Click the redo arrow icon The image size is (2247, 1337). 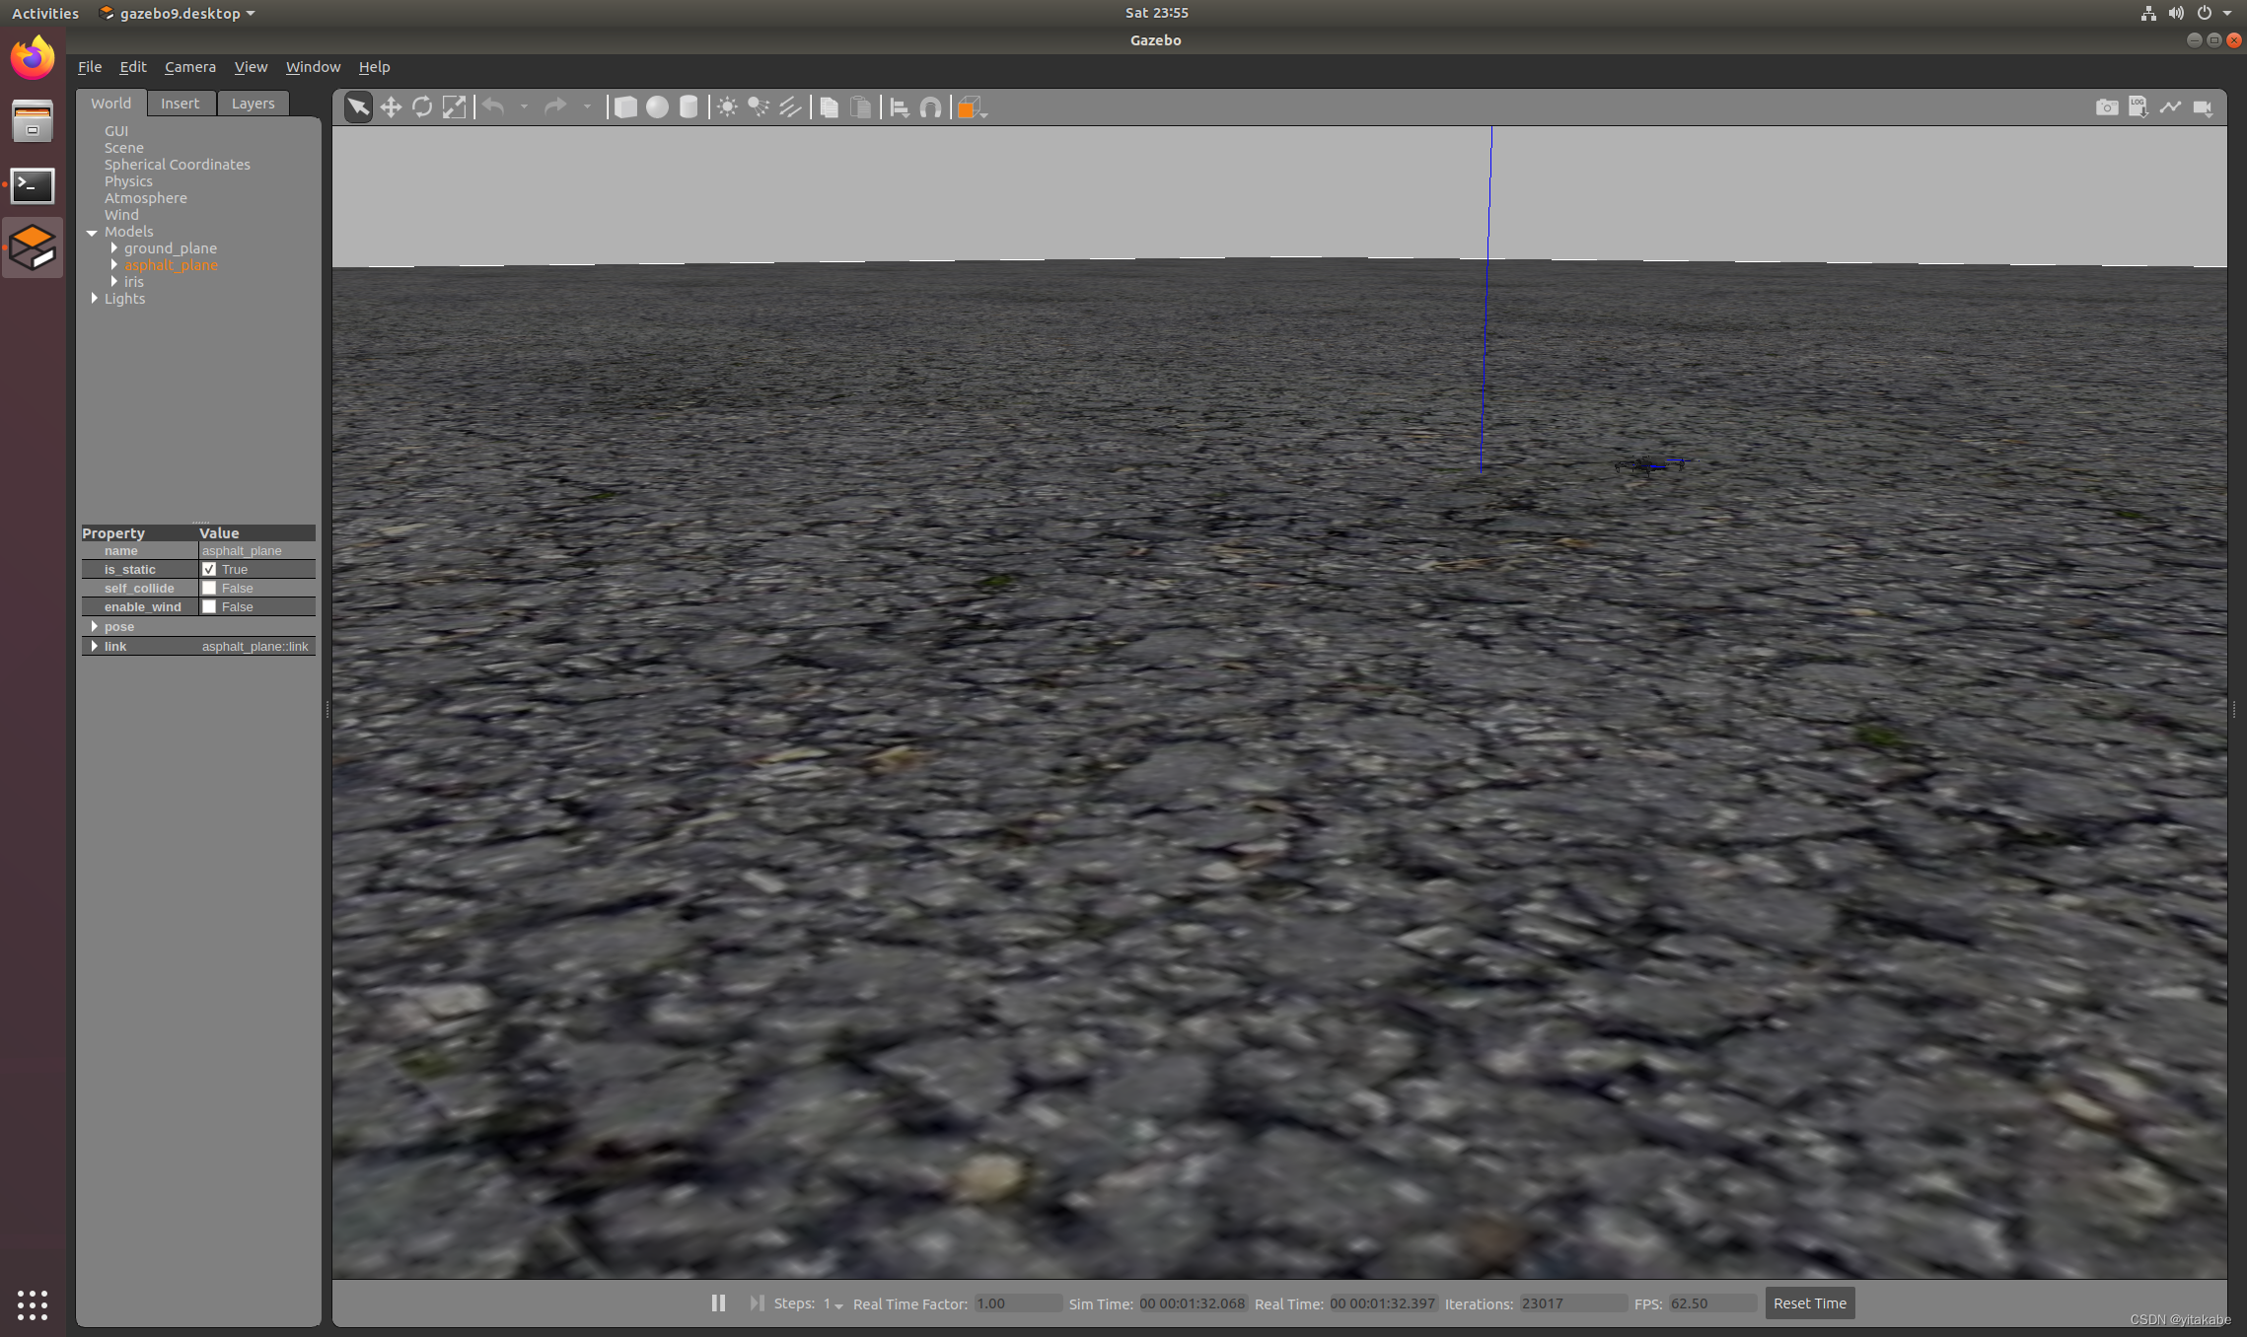click(x=555, y=106)
